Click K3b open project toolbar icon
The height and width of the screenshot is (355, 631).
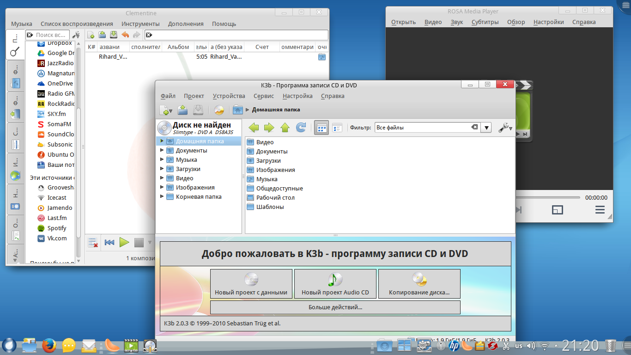point(182,110)
